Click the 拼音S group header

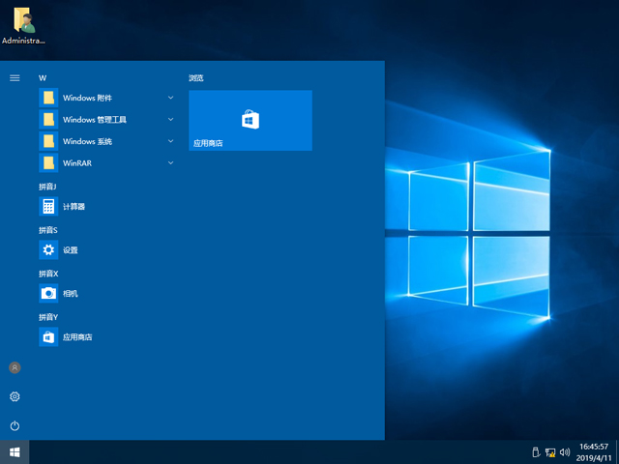(x=48, y=230)
